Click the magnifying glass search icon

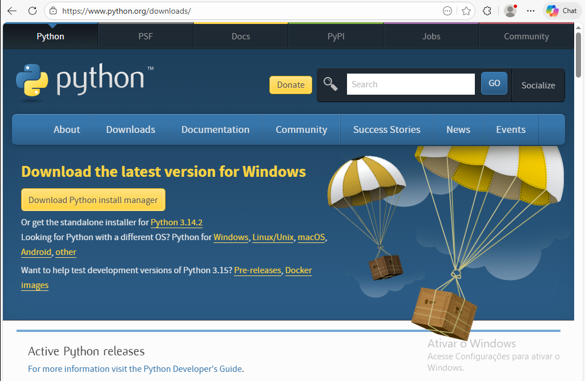(x=330, y=83)
